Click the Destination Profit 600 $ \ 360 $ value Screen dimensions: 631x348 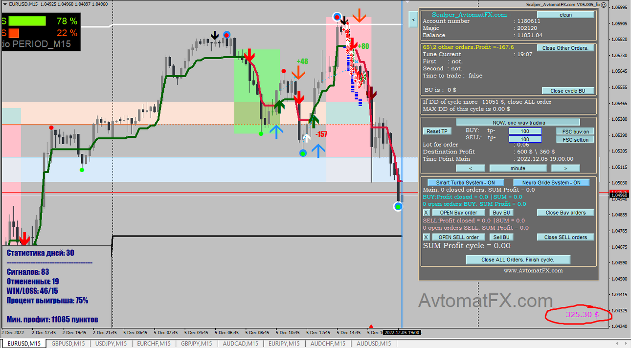(x=536, y=152)
